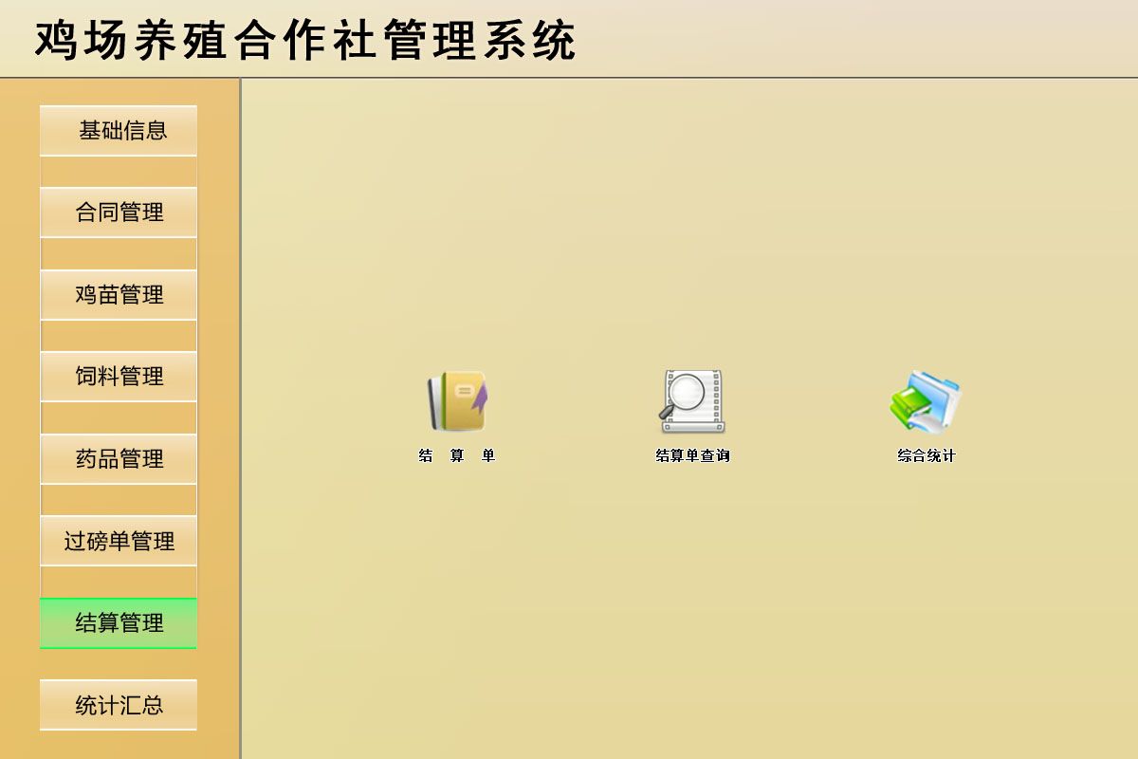1138x759 pixels.
Task: Click the 综合统计 label text
Action: pos(927,455)
